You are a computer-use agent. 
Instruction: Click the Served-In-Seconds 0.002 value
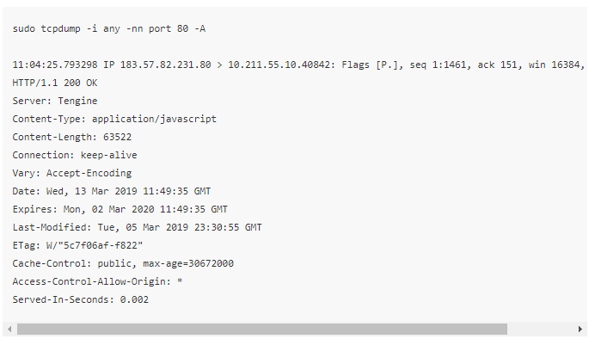pyautogui.click(x=134, y=300)
